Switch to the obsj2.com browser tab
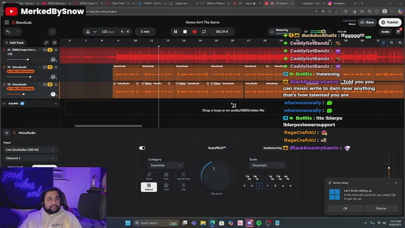The image size is (405, 228). [x=184, y=3]
